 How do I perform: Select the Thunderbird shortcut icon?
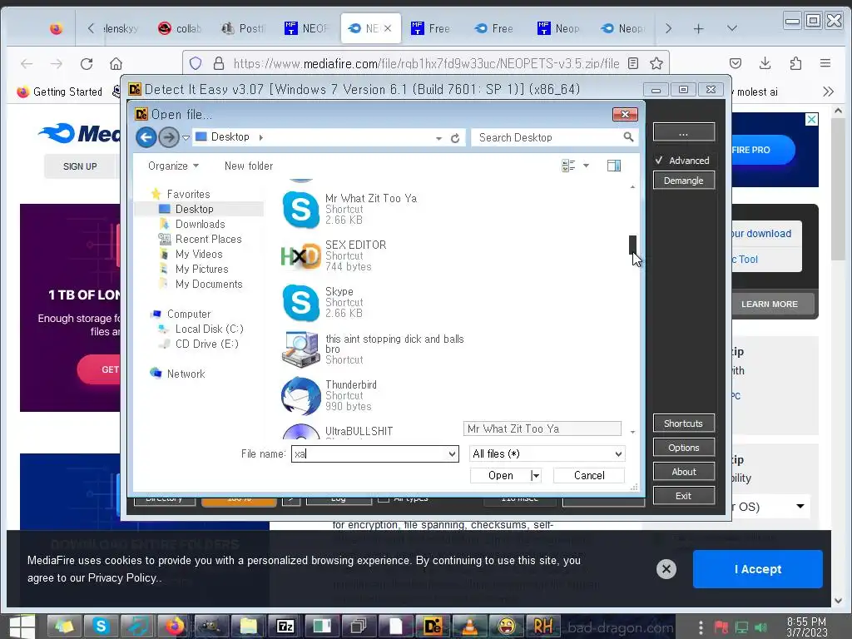pyautogui.click(x=300, y=395)
